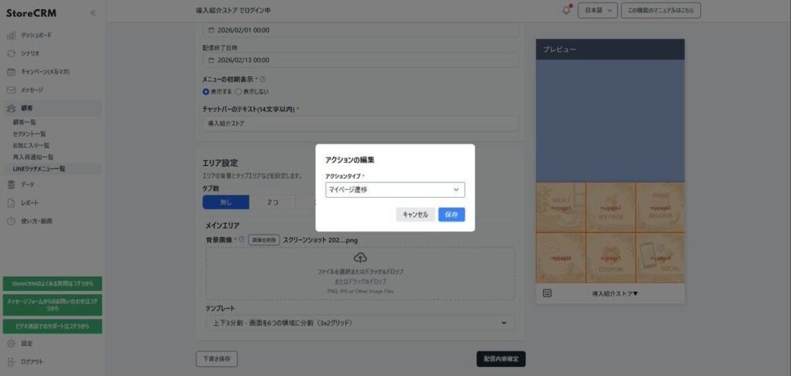This screenshot has height=376, width=791.
Task: Click the 設定 gear icon
Action: click(11, 344)
